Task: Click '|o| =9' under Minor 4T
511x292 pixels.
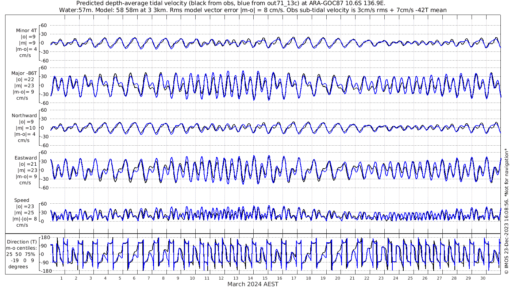Action: (x=28, y=37)
